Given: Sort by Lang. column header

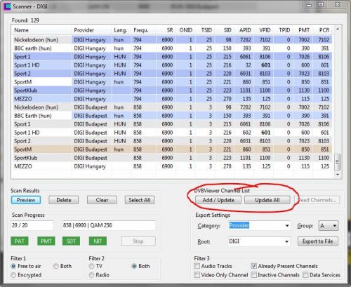Looking at the screenshot, I should 121,30.
